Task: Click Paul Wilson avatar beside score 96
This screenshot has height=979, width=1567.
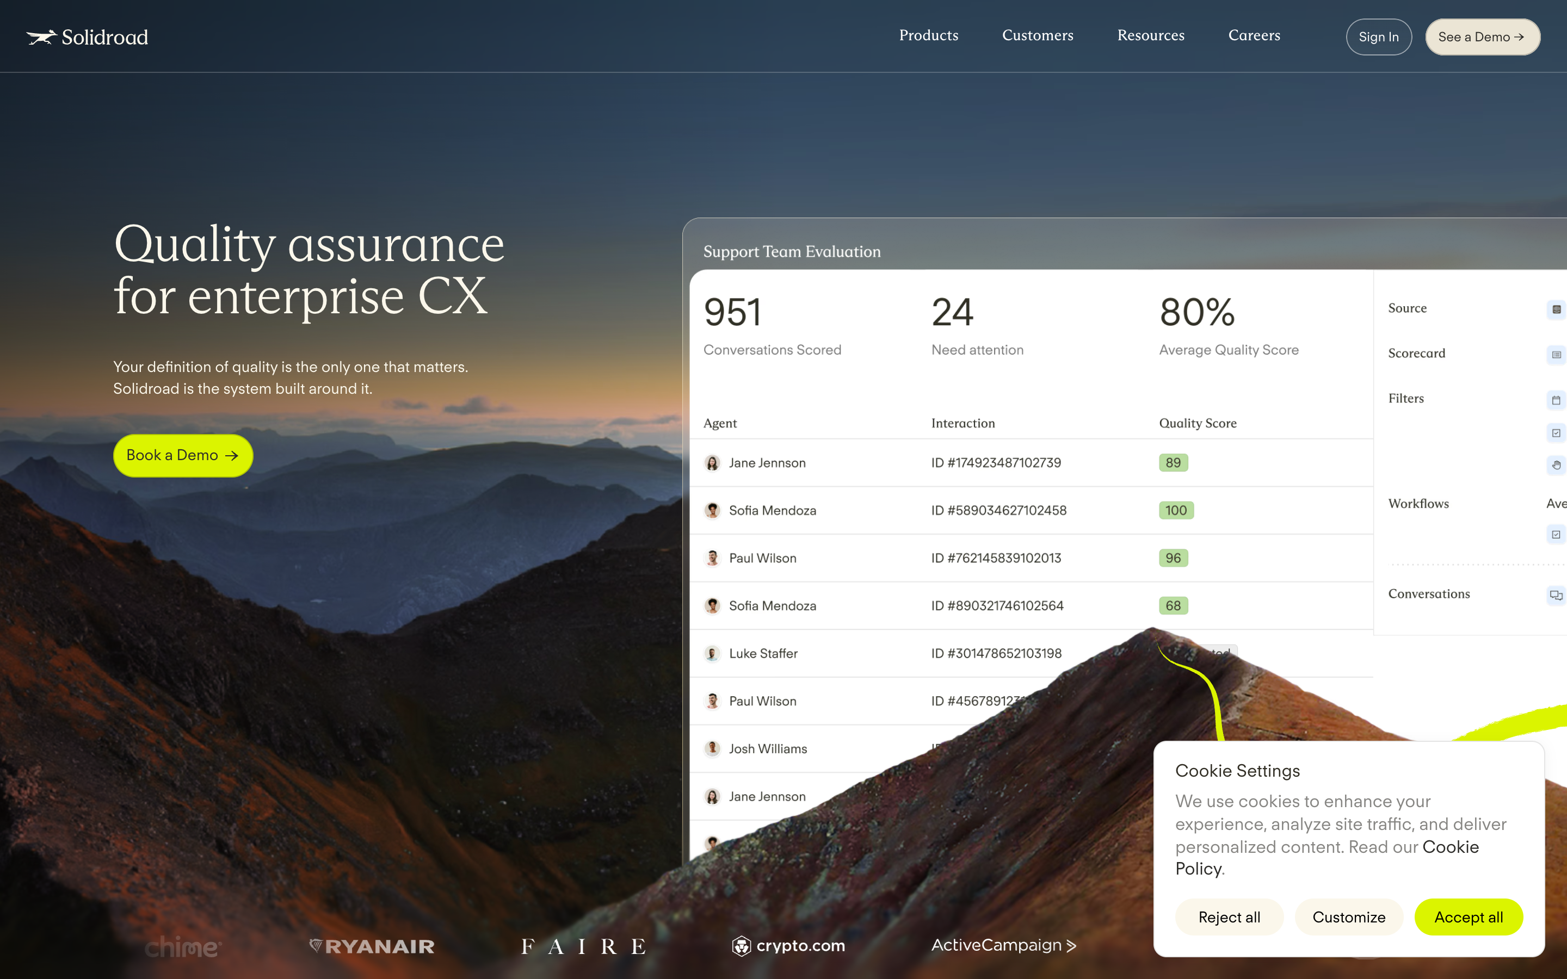Action: tap(712, 558)
